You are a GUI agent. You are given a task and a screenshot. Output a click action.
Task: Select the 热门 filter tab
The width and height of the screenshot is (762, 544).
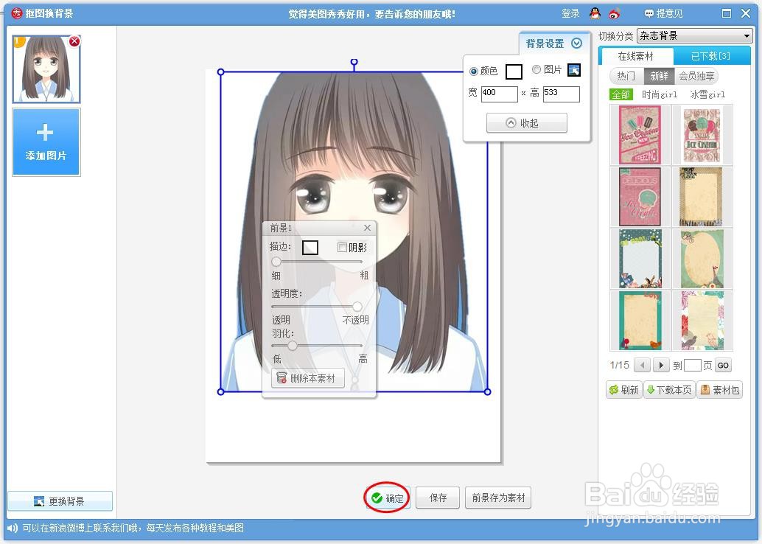point(626,77)
